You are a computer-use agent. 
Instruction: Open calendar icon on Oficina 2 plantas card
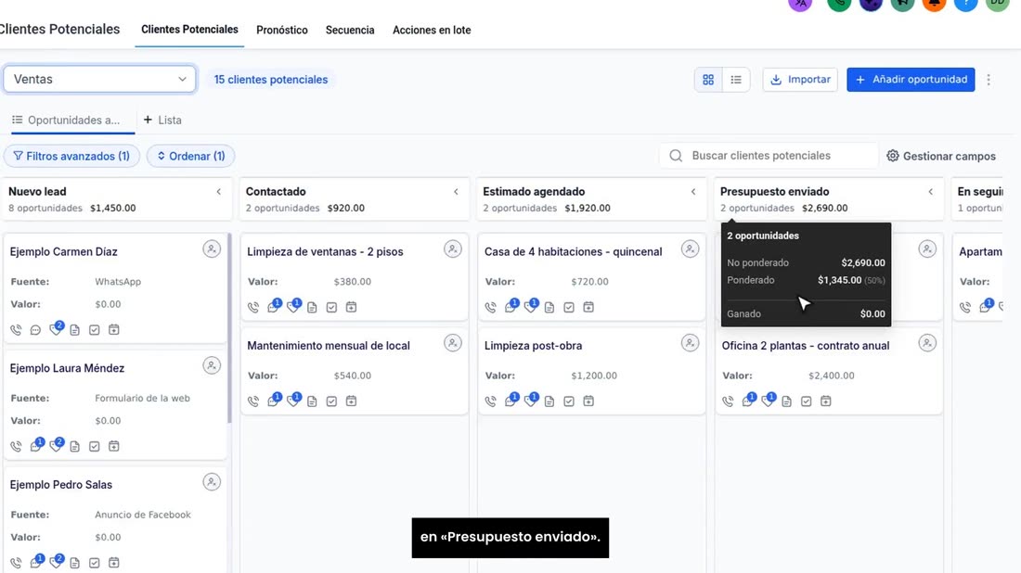[x=826, y=401]
